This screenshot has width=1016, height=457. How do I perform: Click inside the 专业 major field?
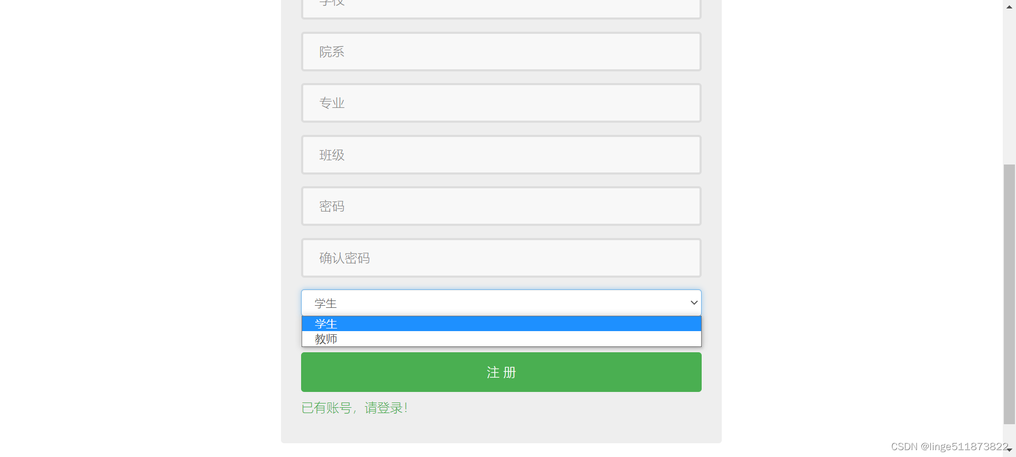pos(501,103)
